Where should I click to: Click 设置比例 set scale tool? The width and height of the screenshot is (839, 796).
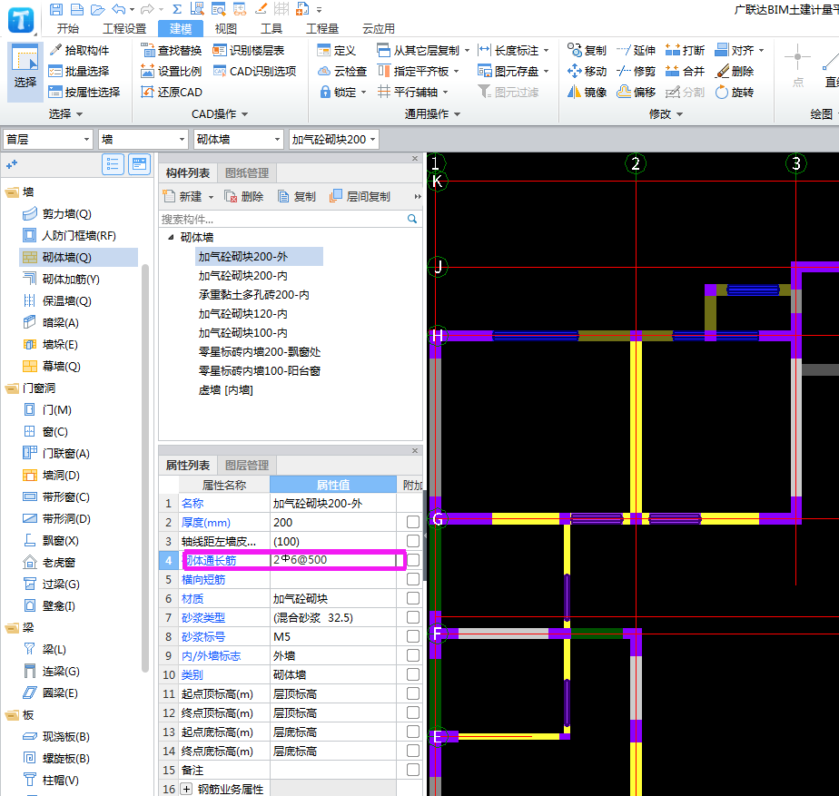click(172, 71)
